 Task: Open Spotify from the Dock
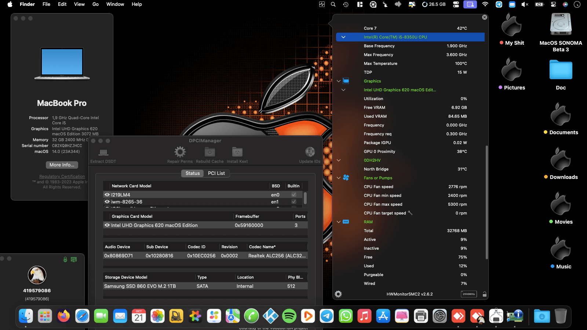click(289, 316)
